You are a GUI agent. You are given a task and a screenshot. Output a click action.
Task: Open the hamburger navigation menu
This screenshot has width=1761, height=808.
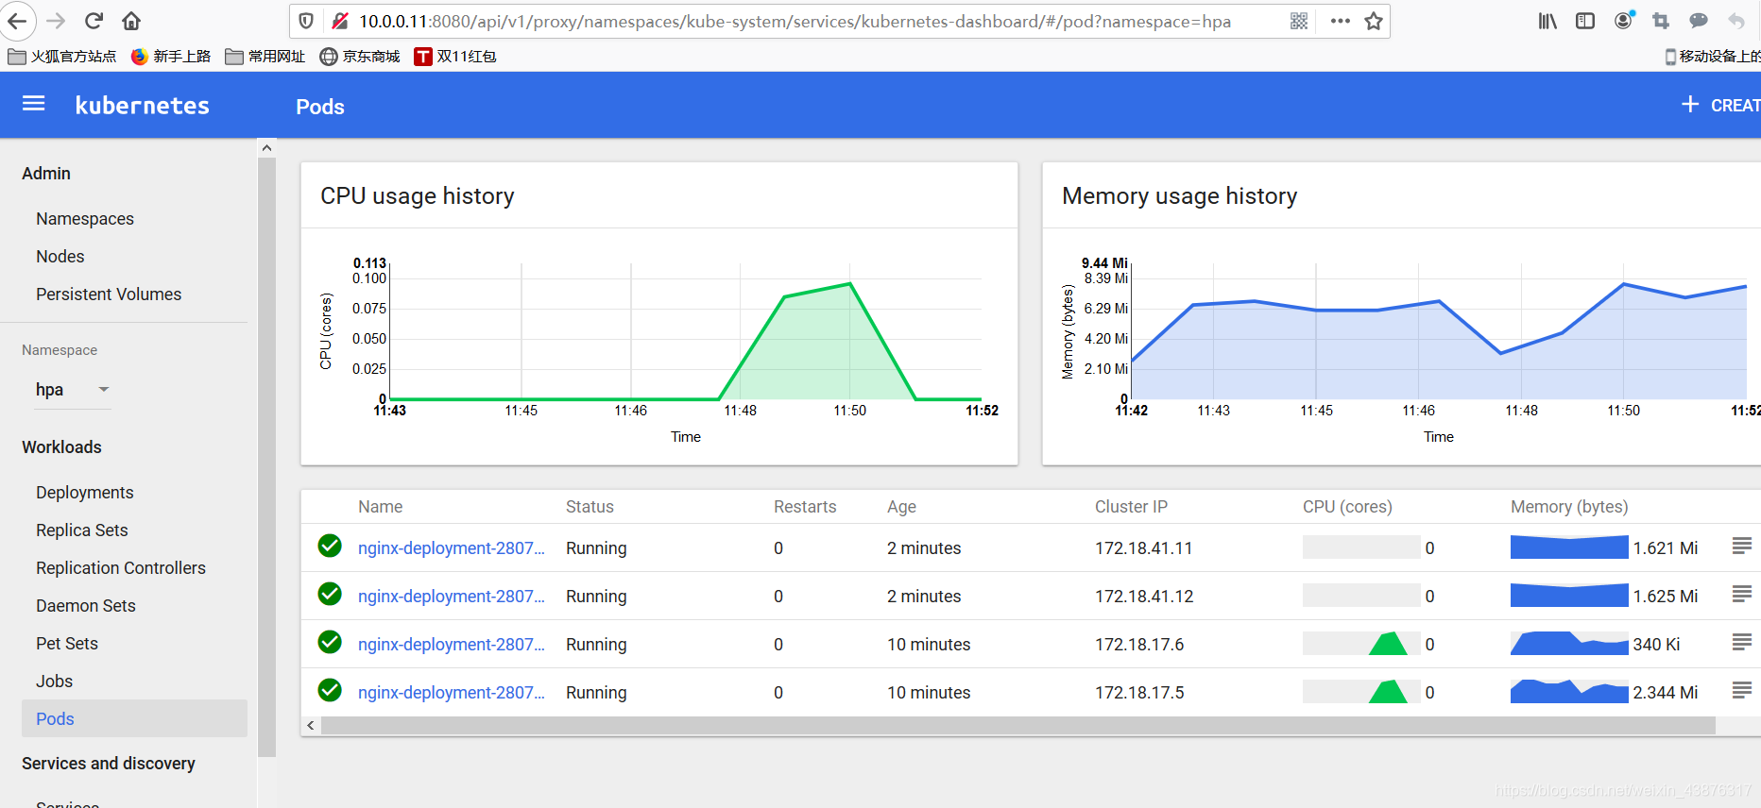pos(34,104)
